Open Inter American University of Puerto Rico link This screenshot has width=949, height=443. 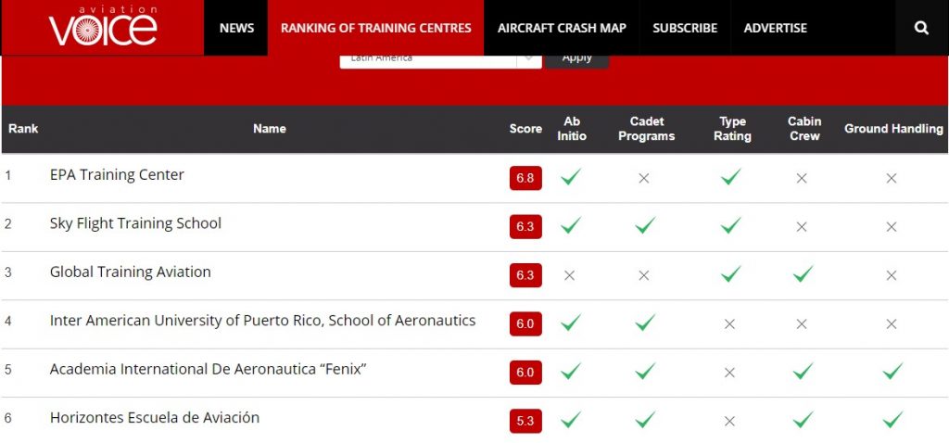coord(262,320)
